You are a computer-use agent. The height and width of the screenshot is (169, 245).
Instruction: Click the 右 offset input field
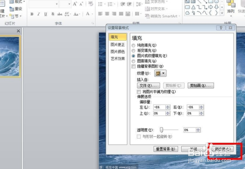(193, 107)
